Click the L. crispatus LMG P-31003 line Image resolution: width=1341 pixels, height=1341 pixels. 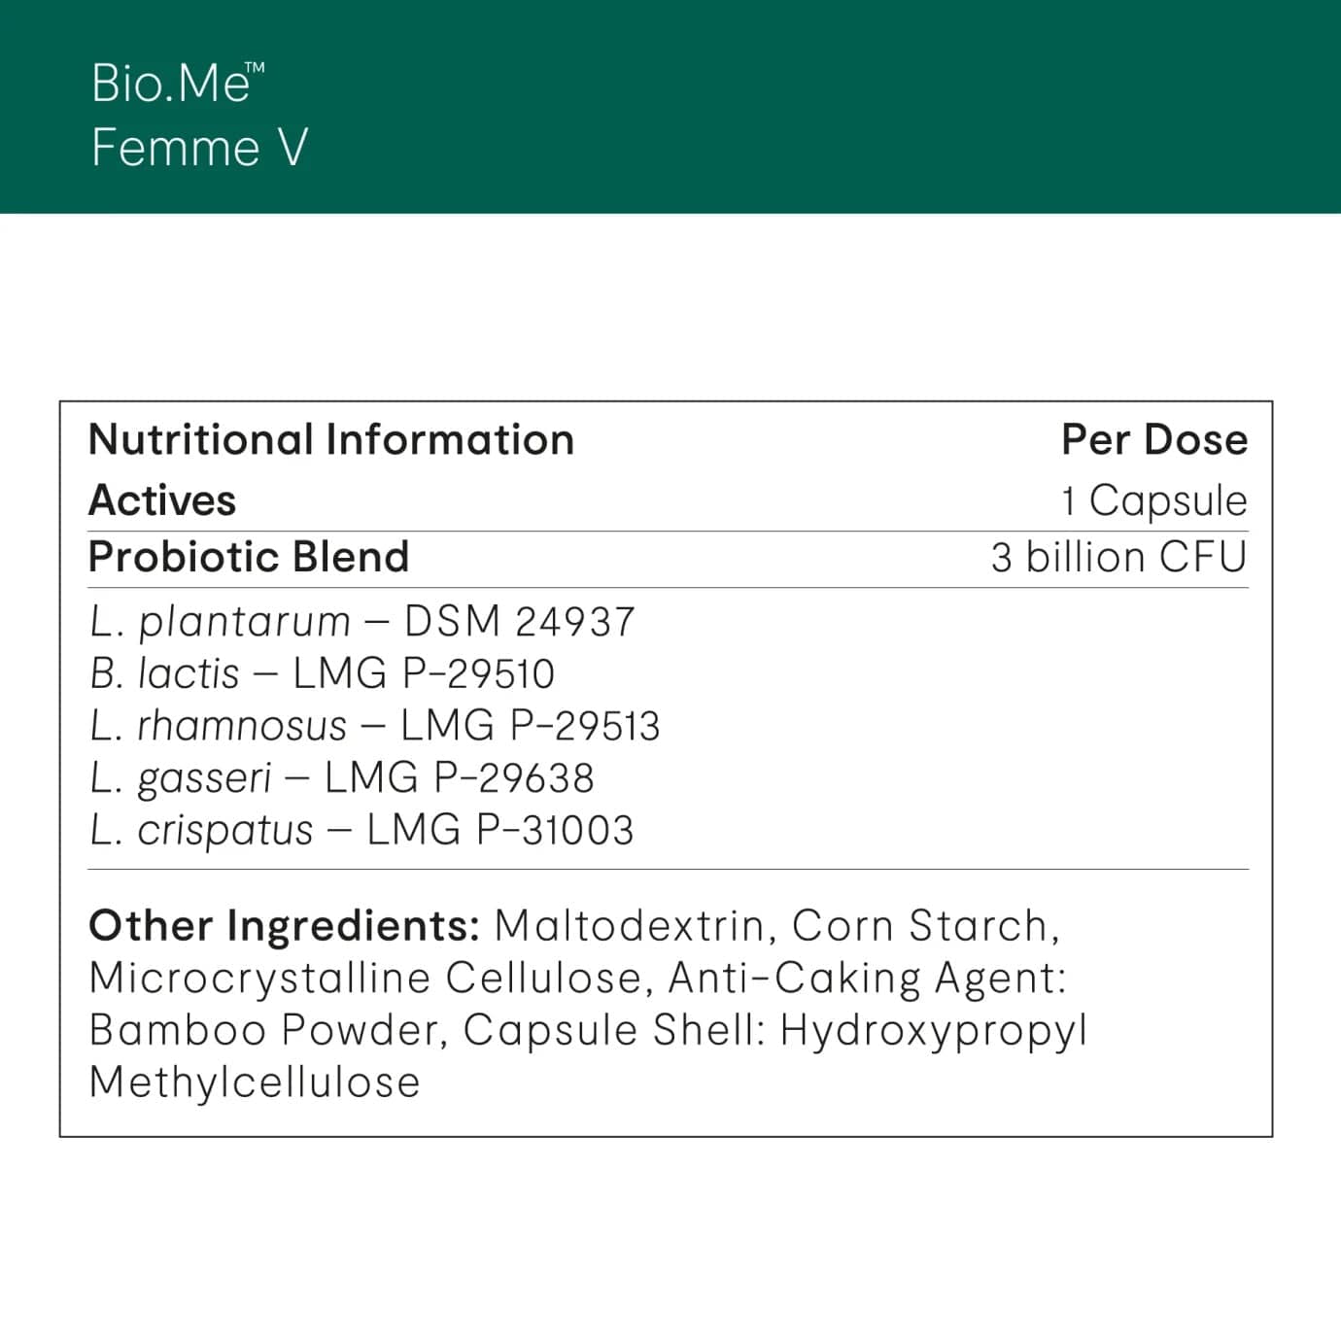coord(361,830)
